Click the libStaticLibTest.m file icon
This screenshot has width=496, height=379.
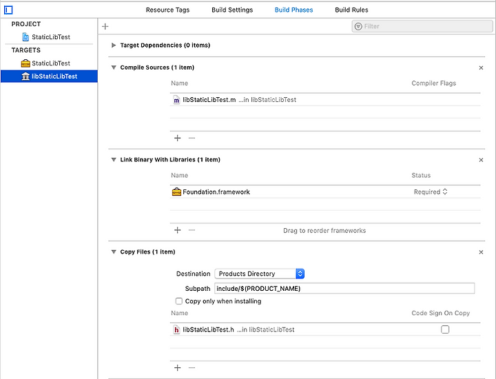click(176, 100)
